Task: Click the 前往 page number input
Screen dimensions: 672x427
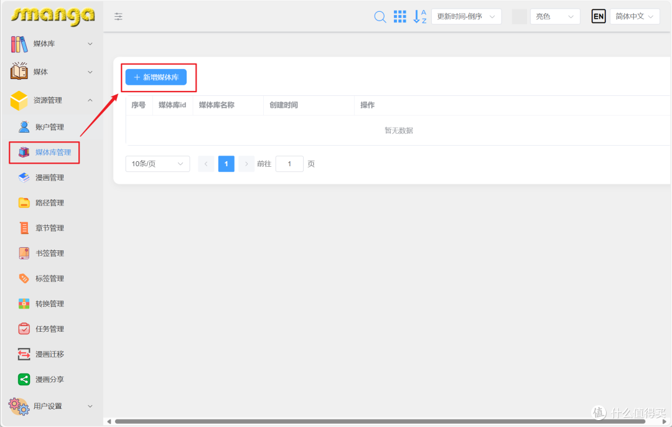Action: coord(289,164)
